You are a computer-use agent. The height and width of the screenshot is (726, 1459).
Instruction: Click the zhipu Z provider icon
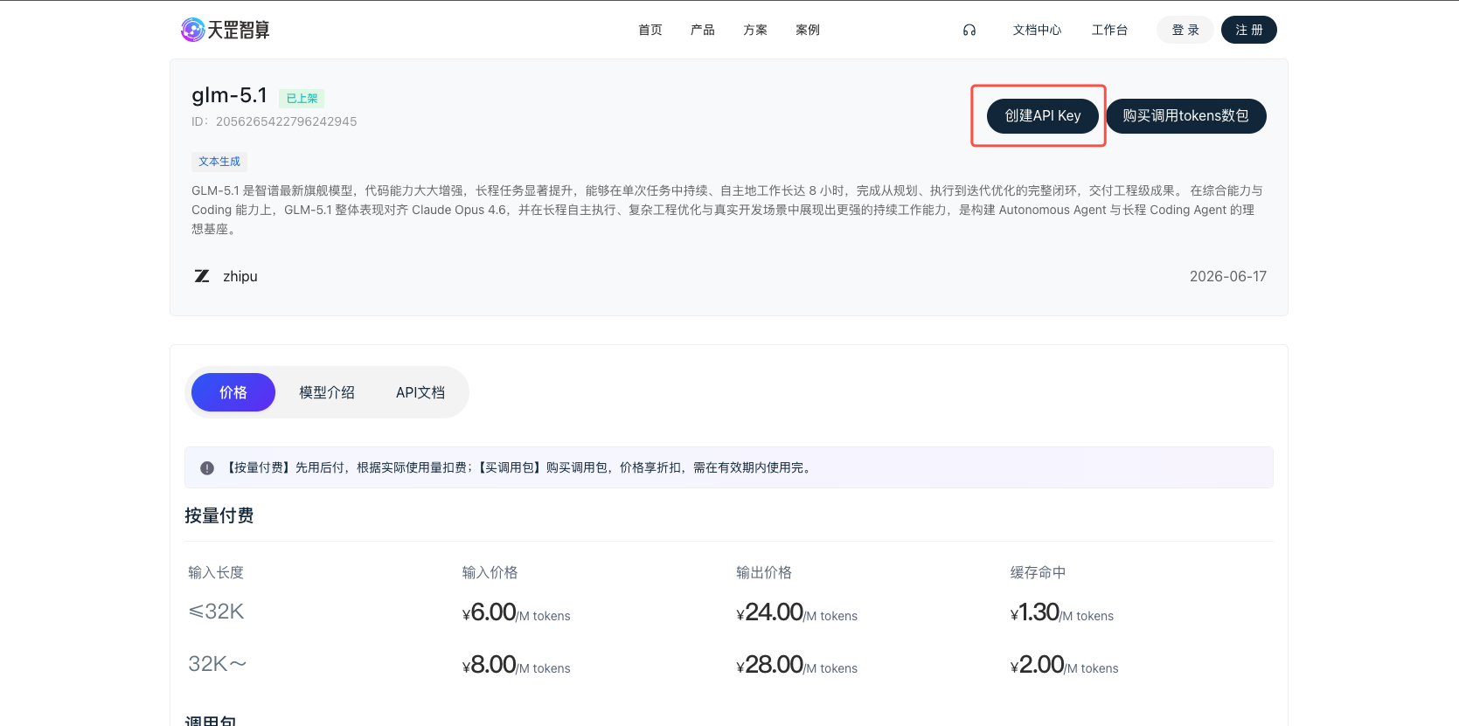click(x=202, y=276)
